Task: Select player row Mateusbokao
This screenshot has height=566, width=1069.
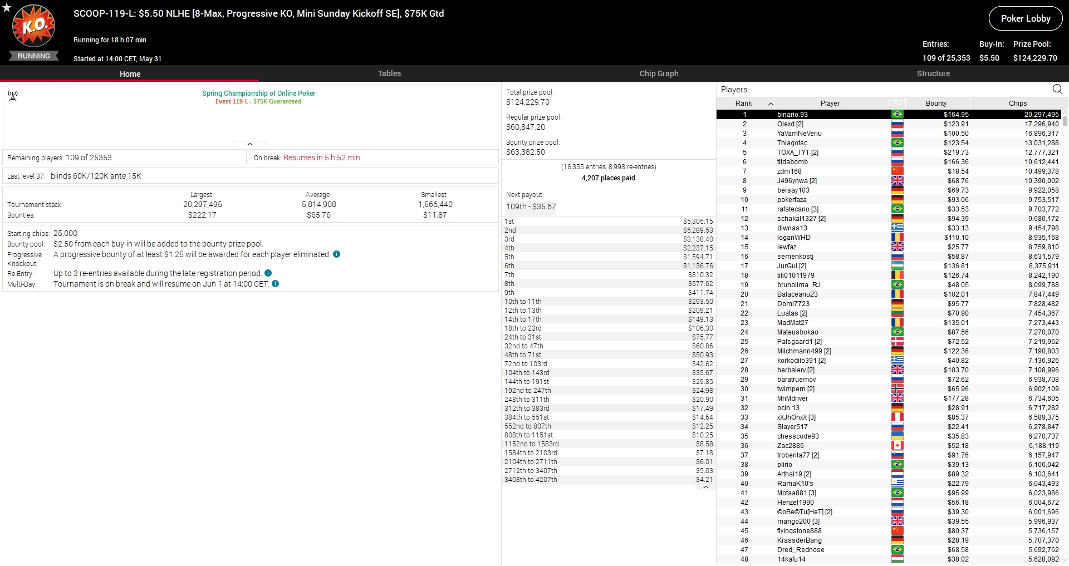Action: click(889, 332)
